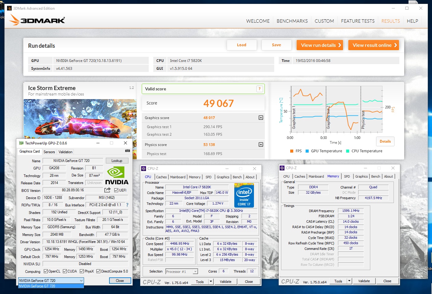Image resolution: width=432 pixels, height=294 pixels.
Task: Click Close button in GPU-Z
Action: pos(120,281)
